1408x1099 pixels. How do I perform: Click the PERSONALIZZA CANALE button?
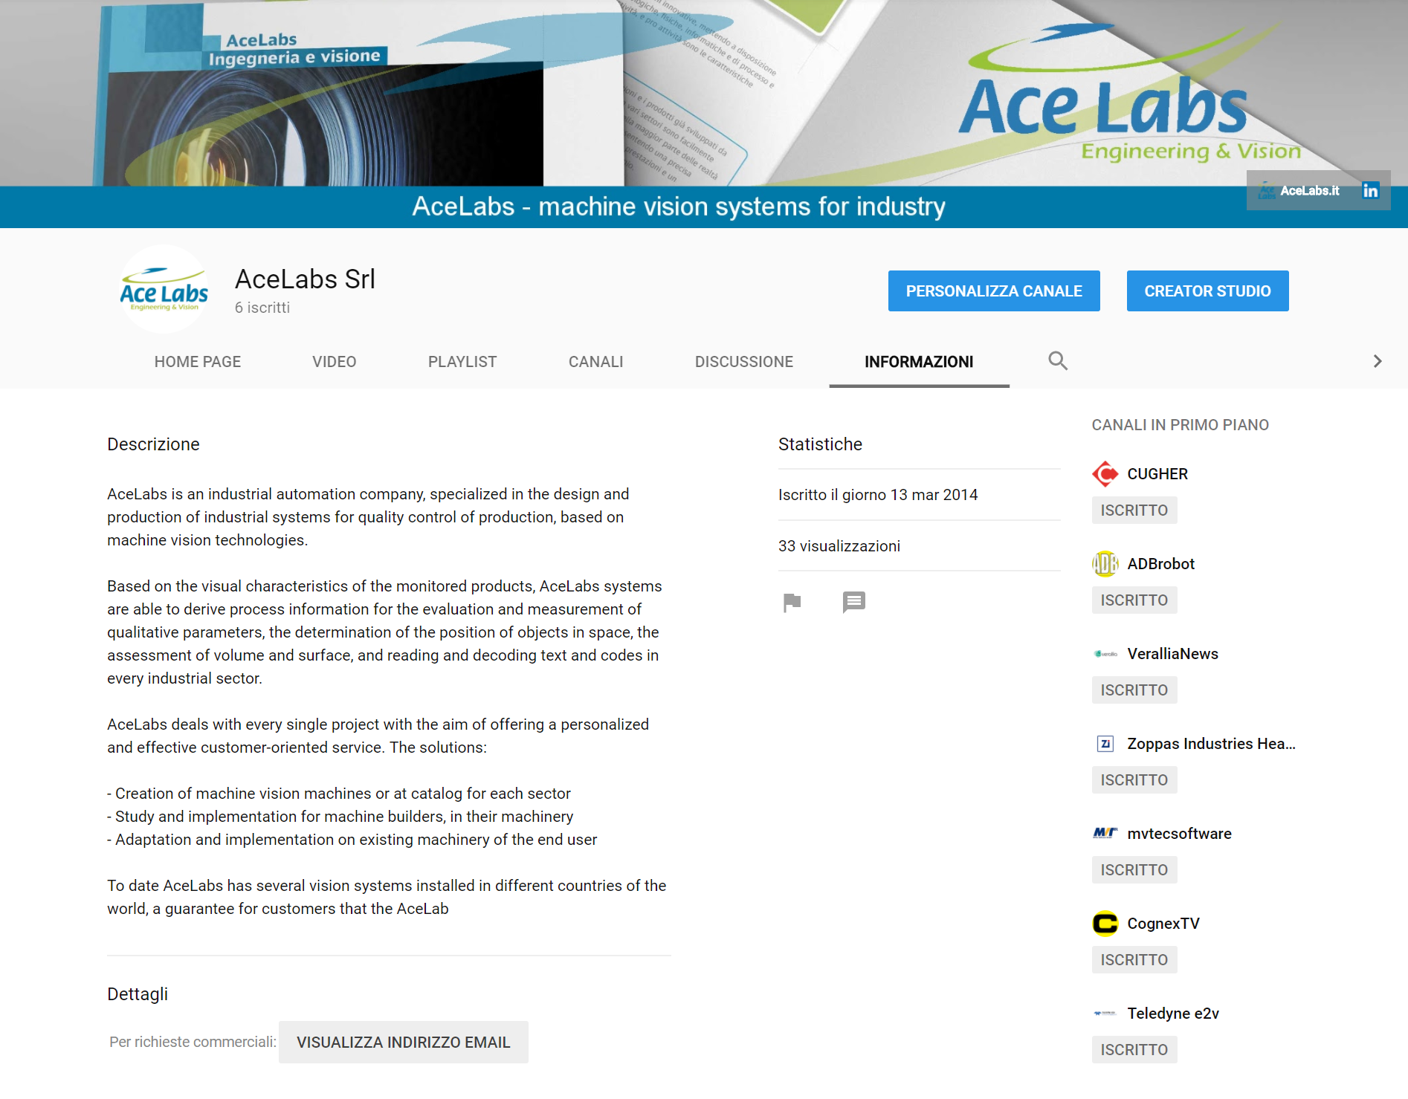[994, 291]
